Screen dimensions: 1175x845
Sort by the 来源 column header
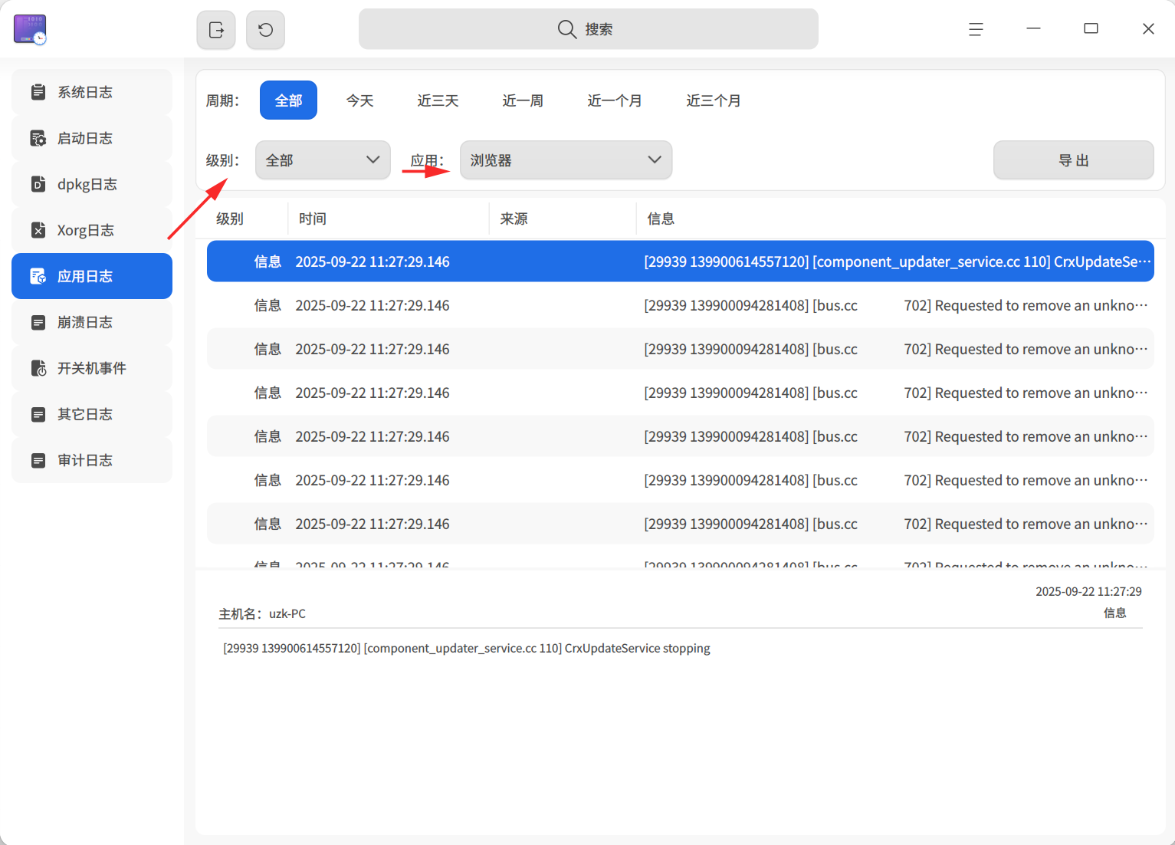pos(563,219)
